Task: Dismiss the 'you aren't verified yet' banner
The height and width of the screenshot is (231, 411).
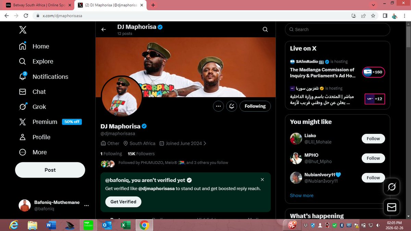Action: point(262,180)
